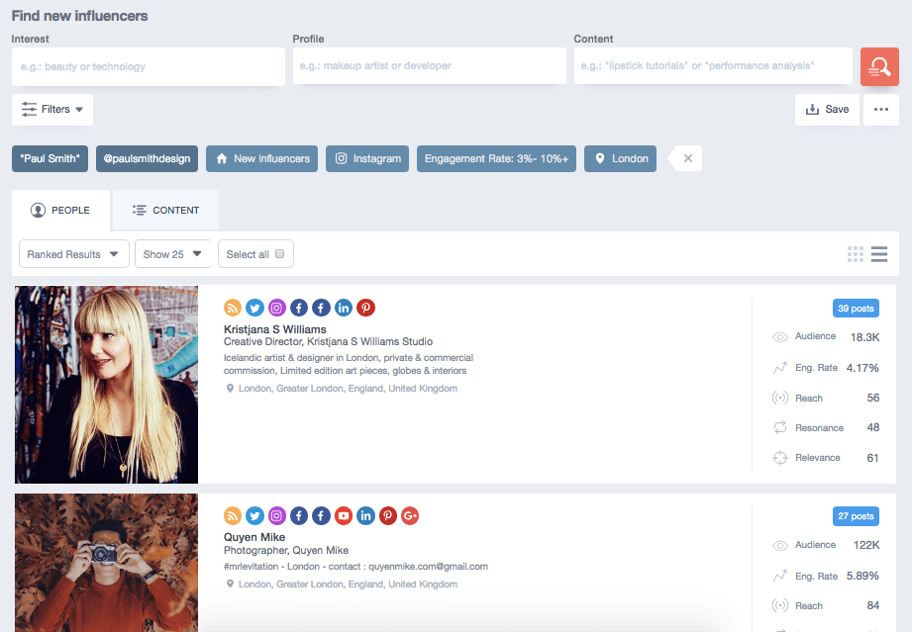This screenshot has width=912, height=632.
Task: Open Kristjana S Williams' Twitter icon
Action: click(x=254, y=308)
